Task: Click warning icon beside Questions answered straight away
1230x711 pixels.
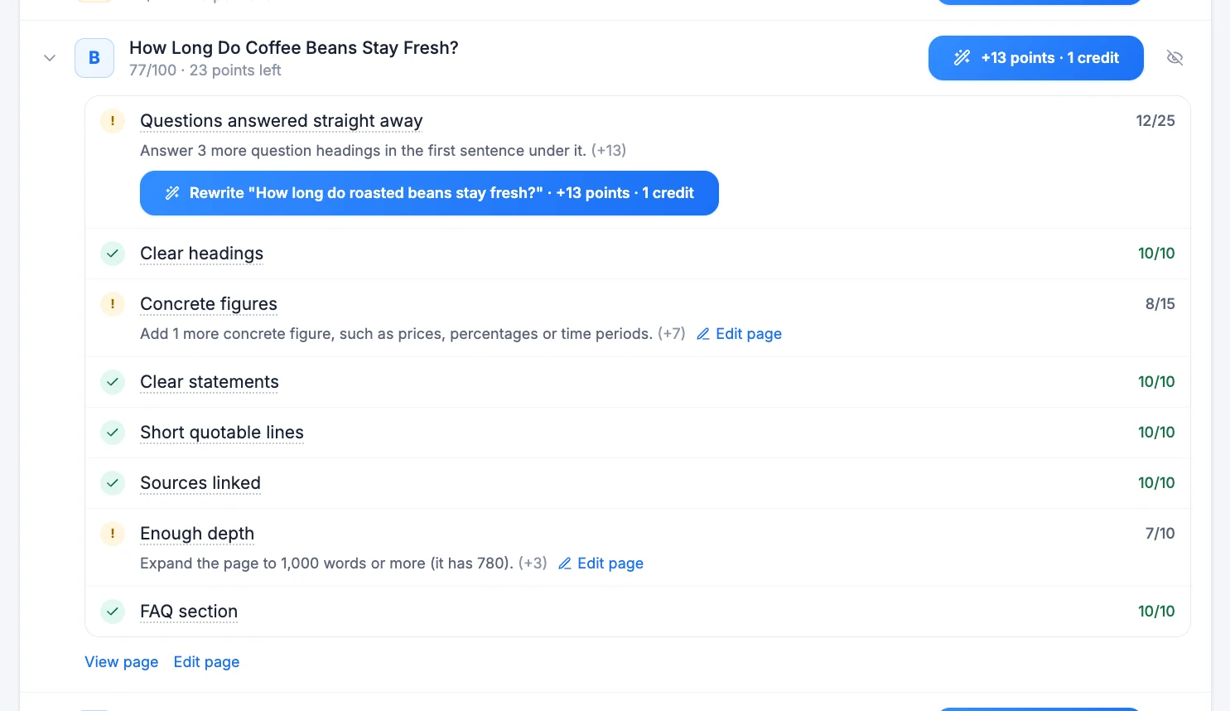Action: point(113,121)
